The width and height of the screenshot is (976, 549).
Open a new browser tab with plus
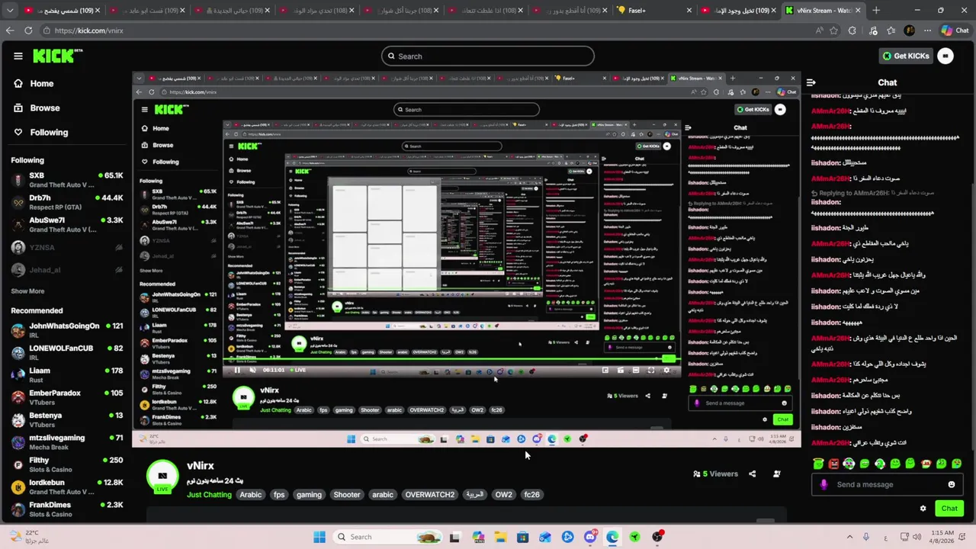pos(876,10)
